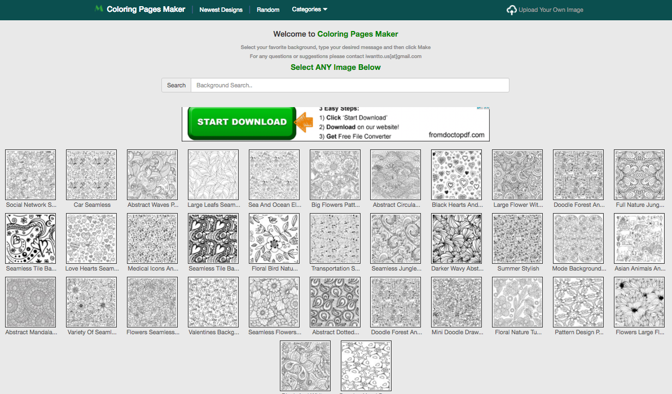Click the Search button
Screen dimensions: 672x394
coord(176,85)
